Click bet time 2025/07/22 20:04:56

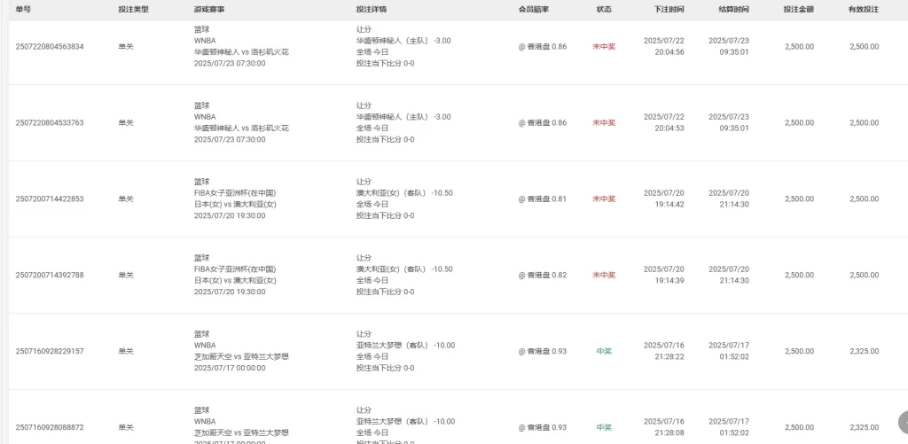pyautogui.click(x=664, y=46)
